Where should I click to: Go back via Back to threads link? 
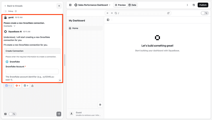pyautogui.click(x=13, y=6)
